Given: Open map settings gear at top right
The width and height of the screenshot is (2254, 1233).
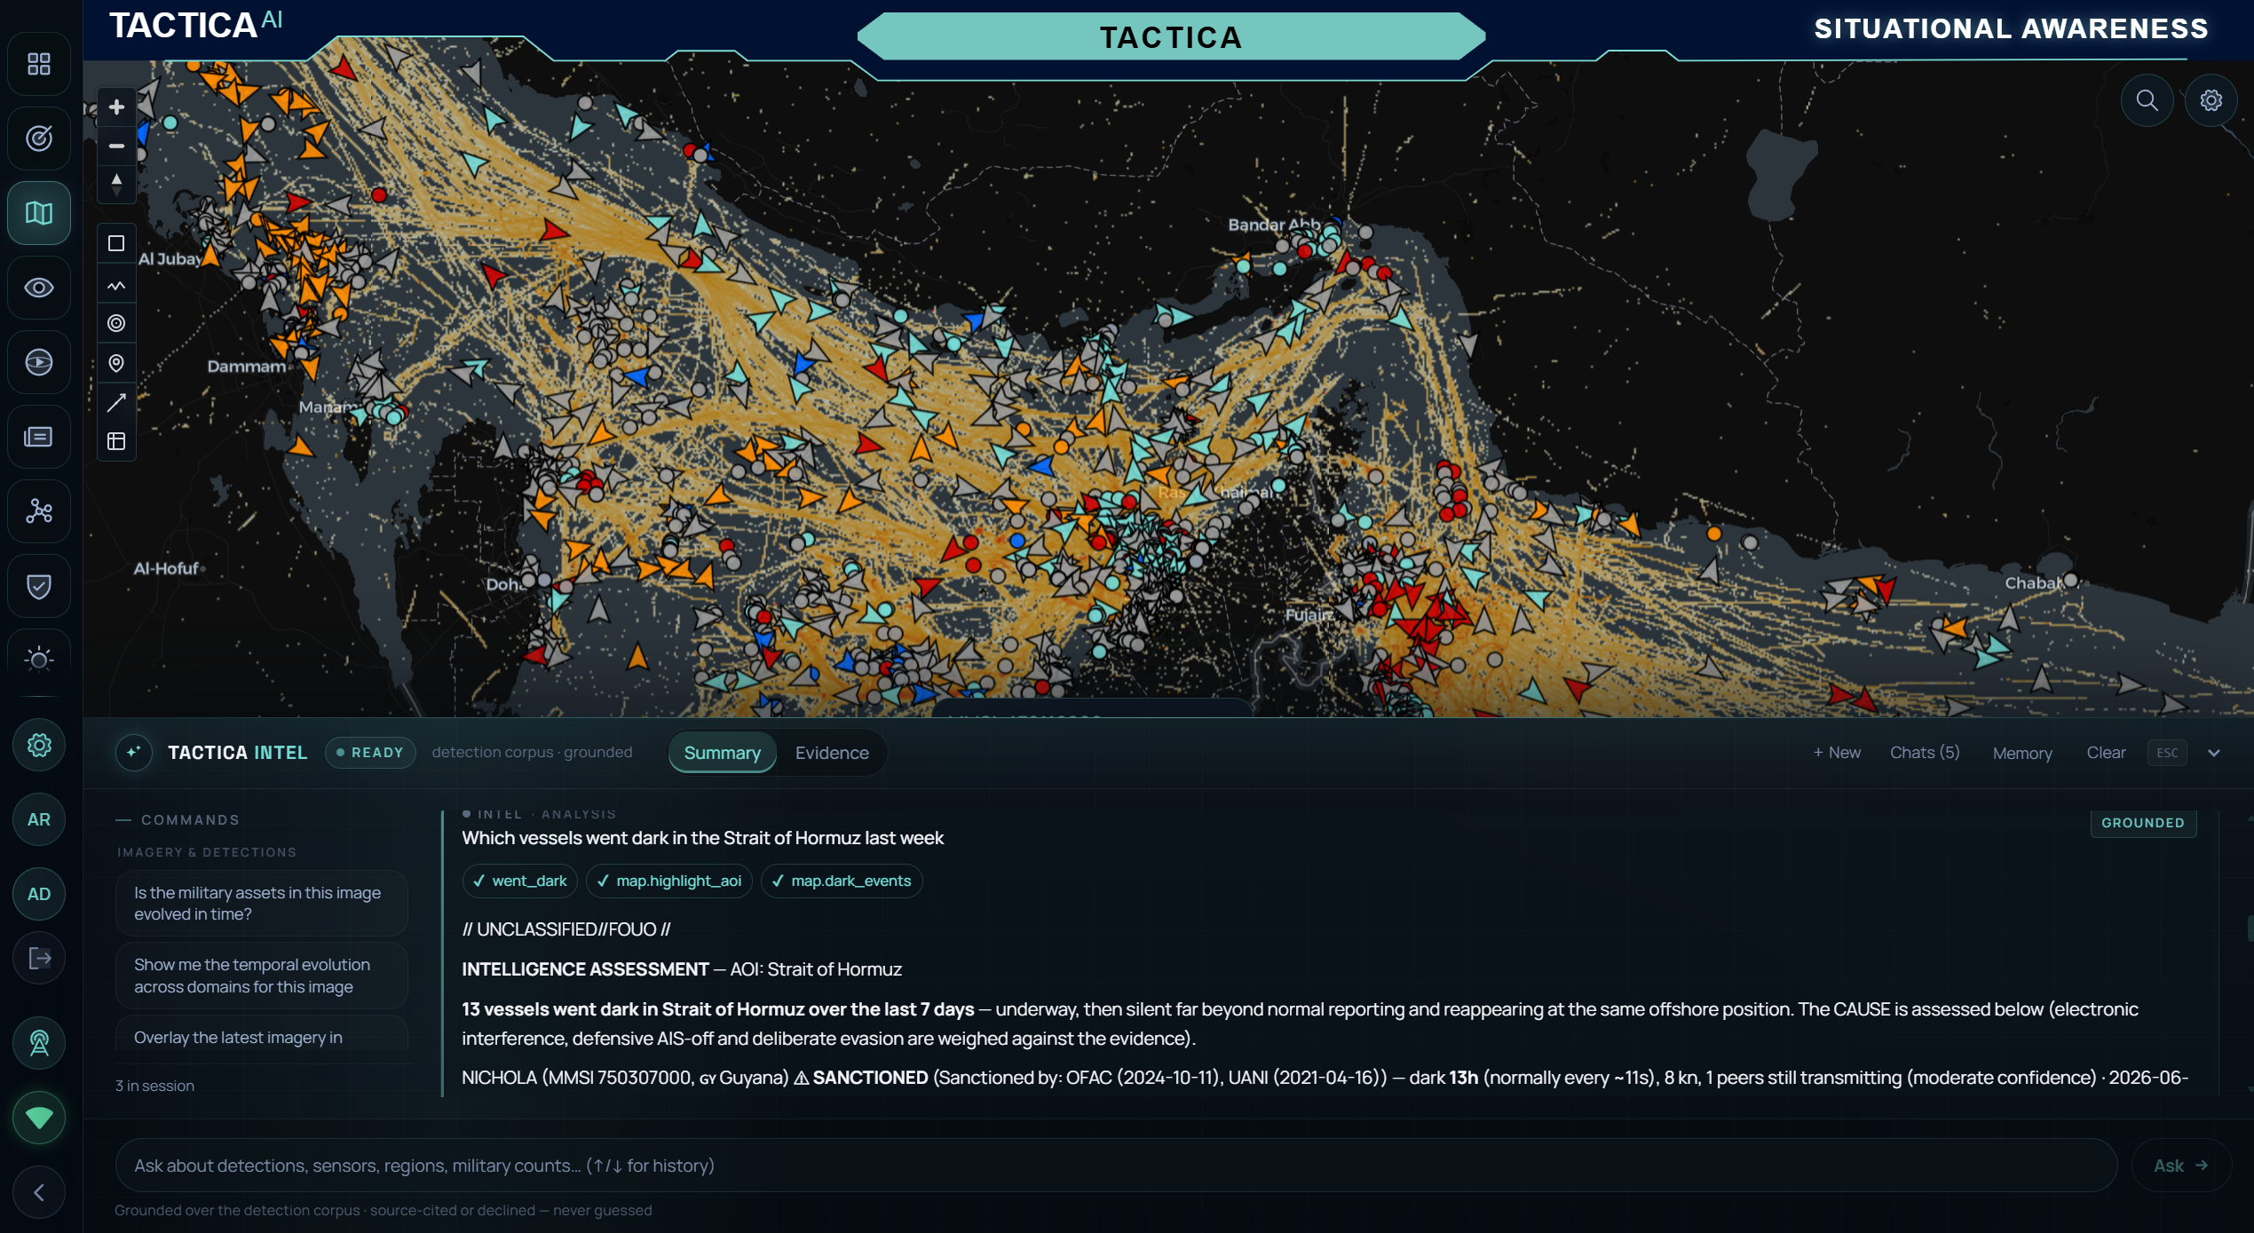Looking at the screenshot, I should click(x=2211, y=100).
